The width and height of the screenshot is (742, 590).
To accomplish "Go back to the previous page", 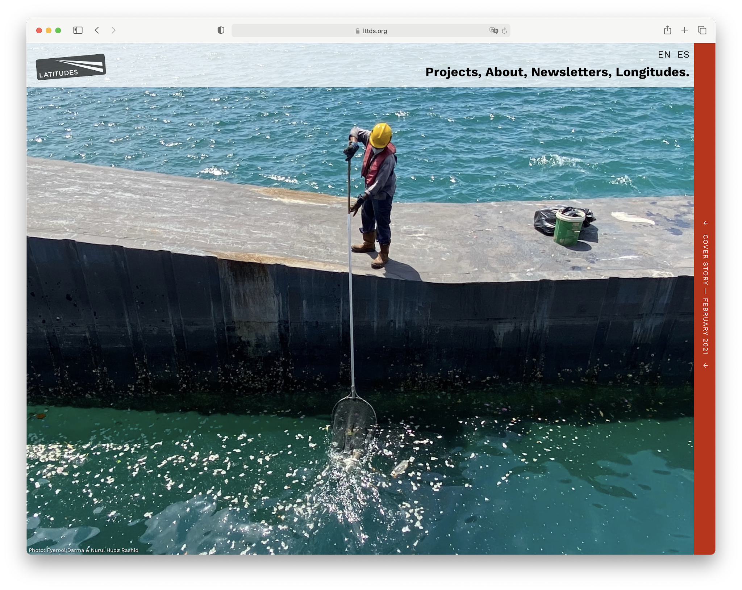I will point(97,30).
